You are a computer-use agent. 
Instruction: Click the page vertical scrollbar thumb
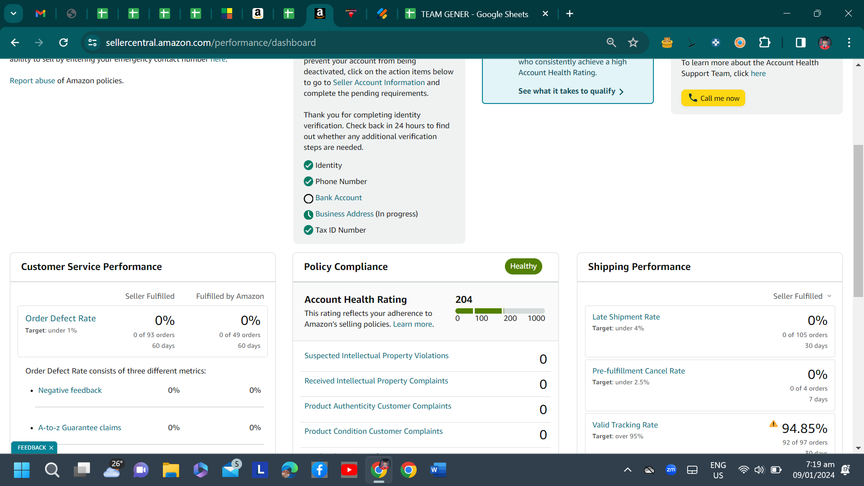858,220
